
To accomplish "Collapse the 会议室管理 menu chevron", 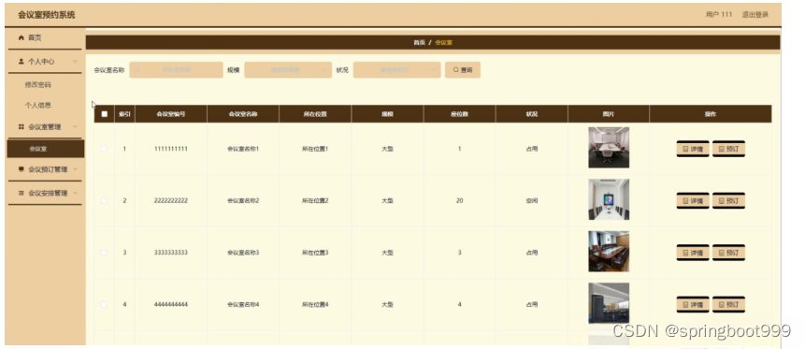I will 75,127.
